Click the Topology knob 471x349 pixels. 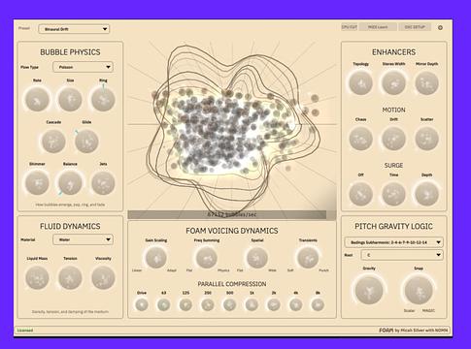click(x=360, y=83)
